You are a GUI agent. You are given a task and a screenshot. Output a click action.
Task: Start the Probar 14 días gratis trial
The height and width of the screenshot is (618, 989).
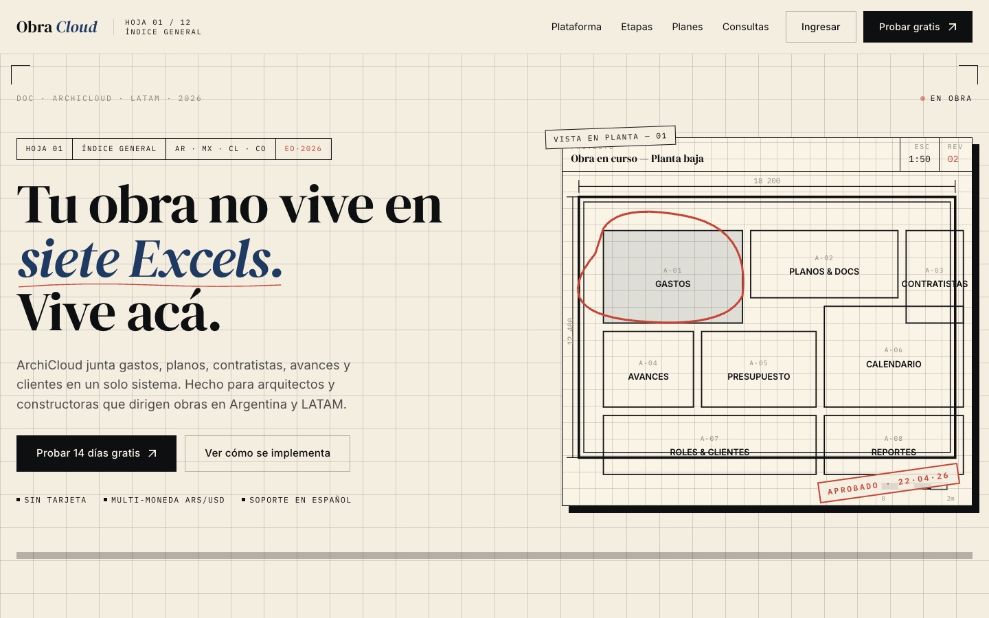[x=96, y=453]
